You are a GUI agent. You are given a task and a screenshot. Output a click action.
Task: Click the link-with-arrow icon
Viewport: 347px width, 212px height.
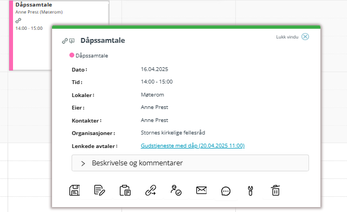pyautogui.click(x=151, y=190)
